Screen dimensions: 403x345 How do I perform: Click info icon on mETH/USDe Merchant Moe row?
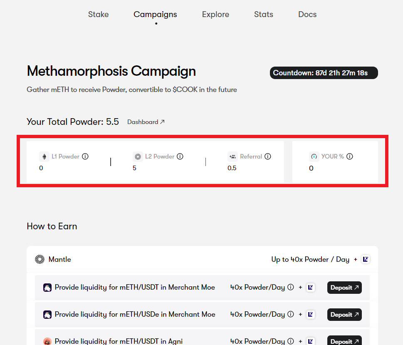tap(291, 314)
